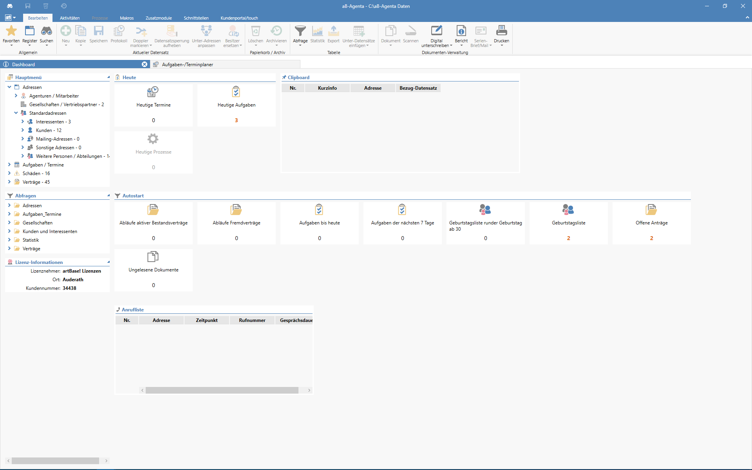
Task: Click Rufnummer column header
Action: (x=252, y=320)
